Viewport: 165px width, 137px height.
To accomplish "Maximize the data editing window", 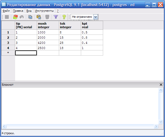I will pos(154,5).
